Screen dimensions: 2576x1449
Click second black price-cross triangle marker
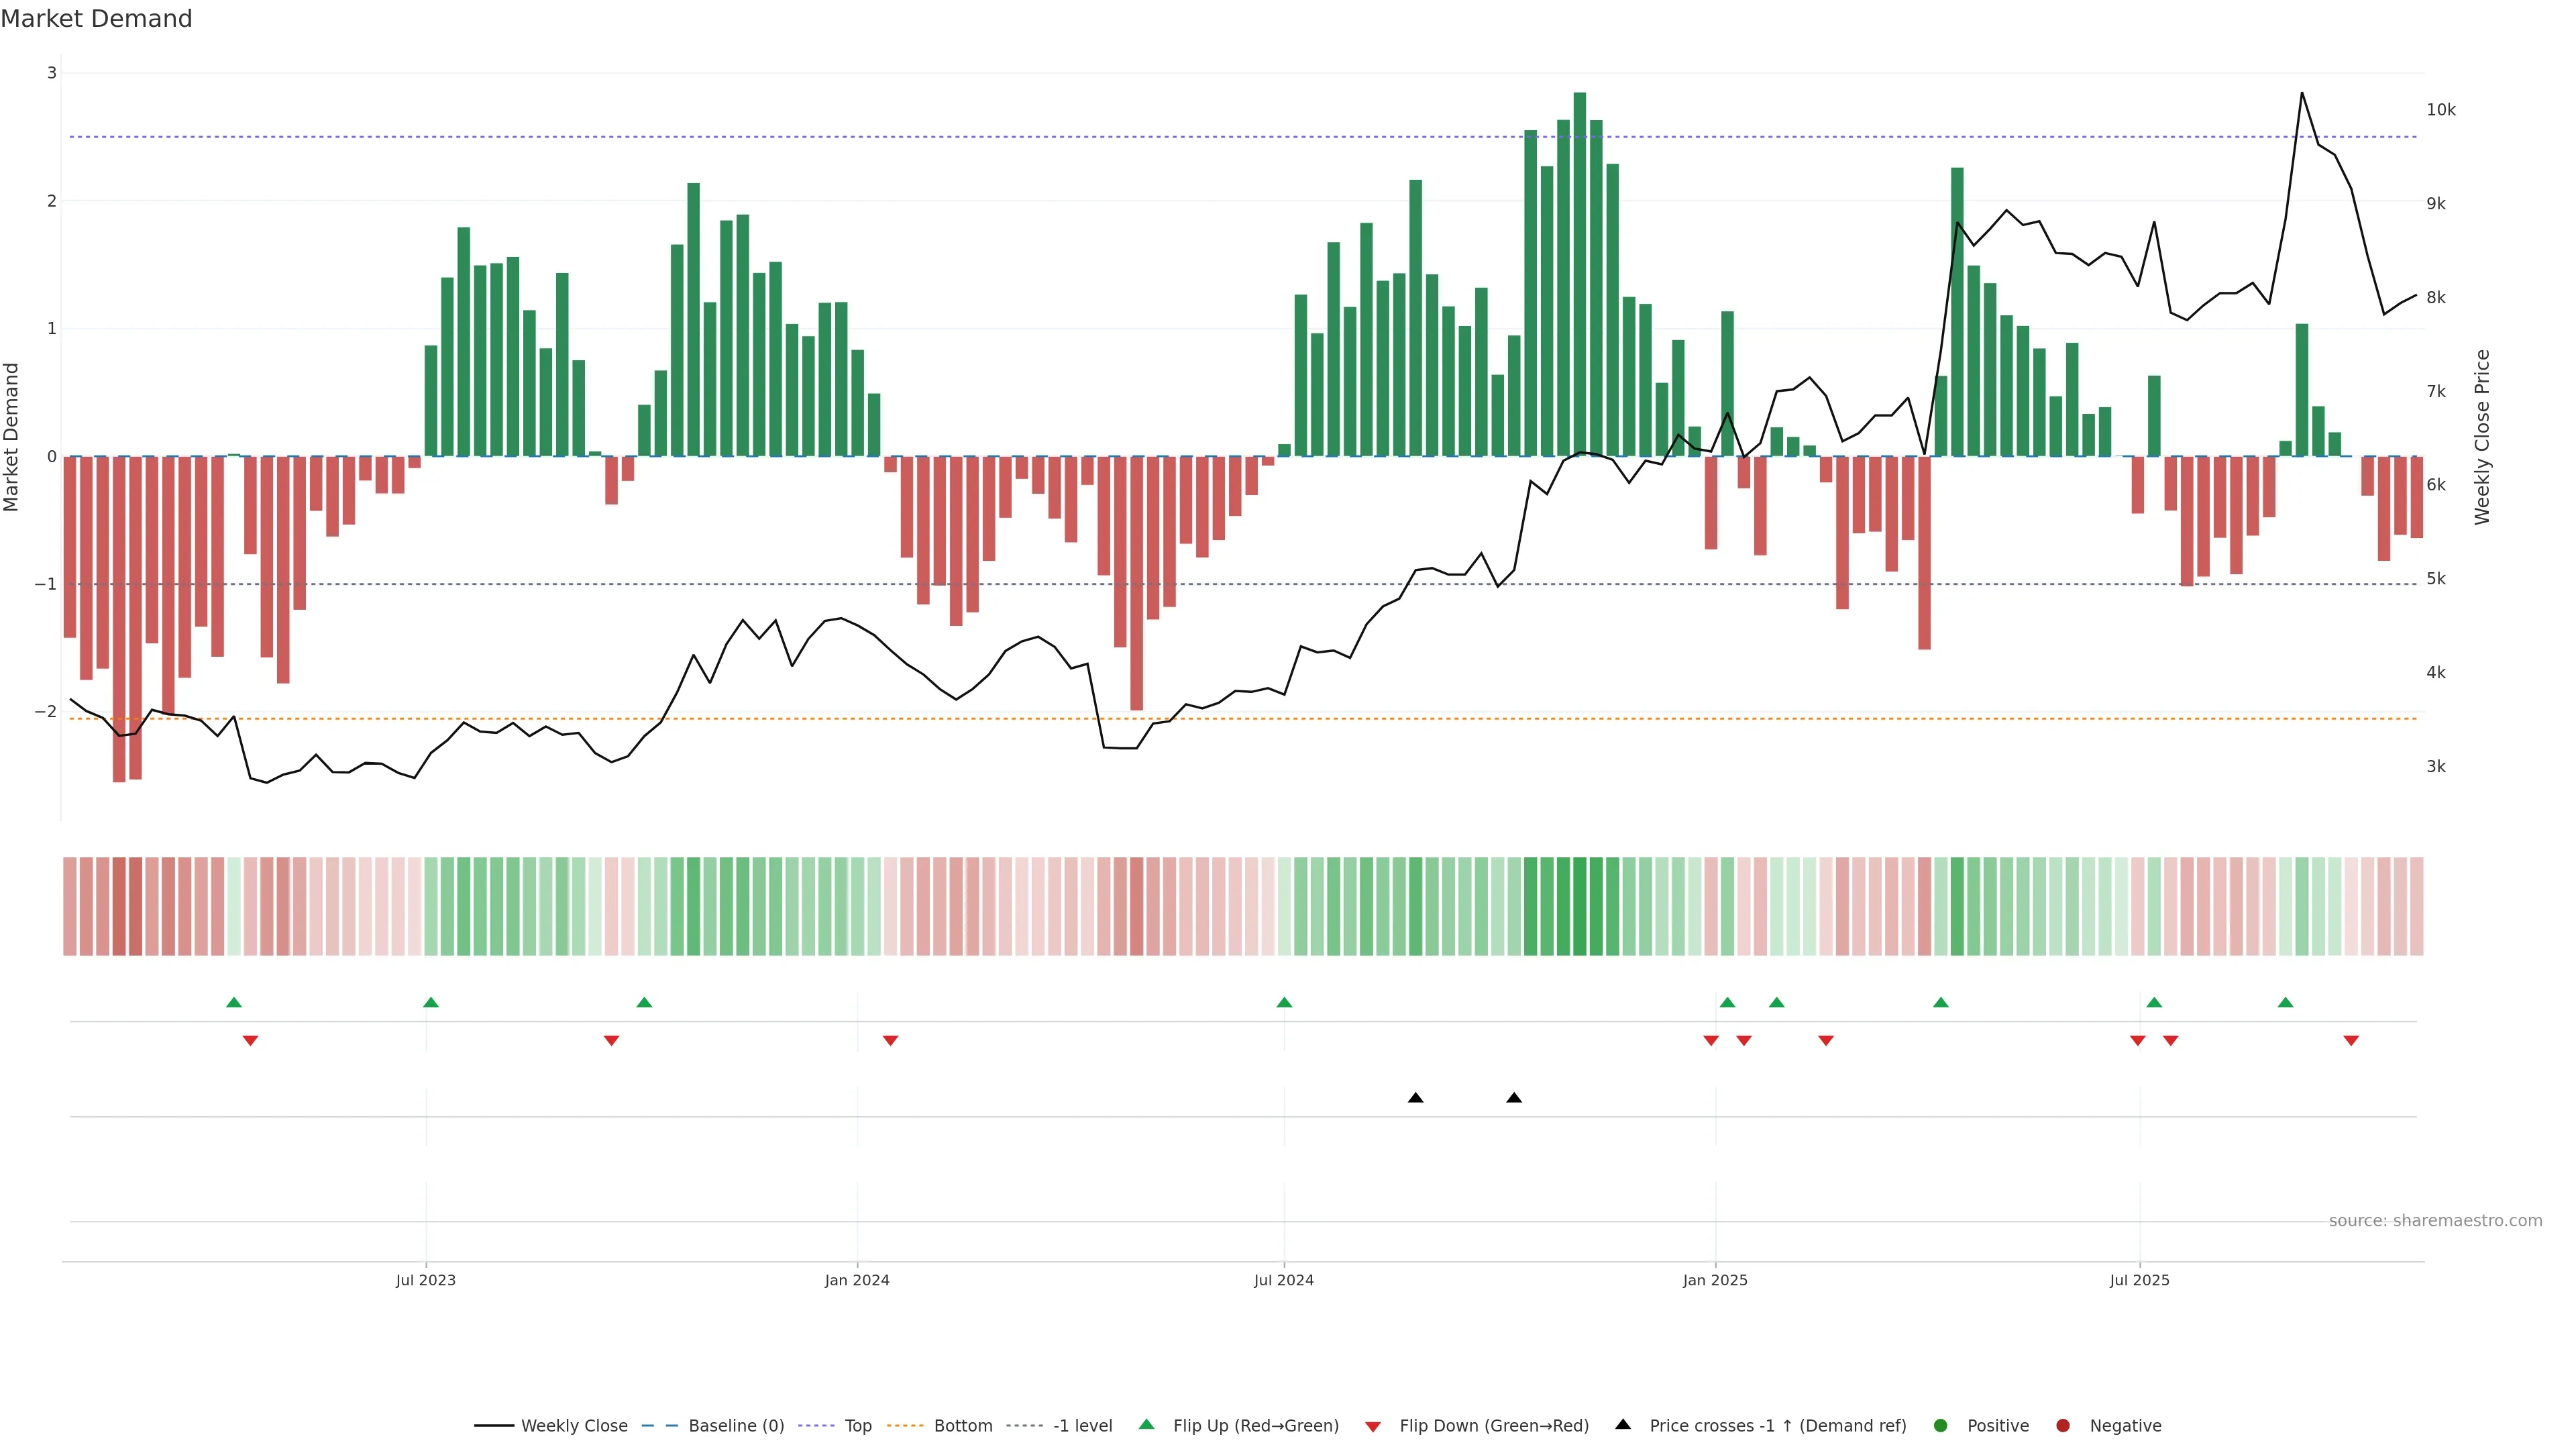1514,1098
